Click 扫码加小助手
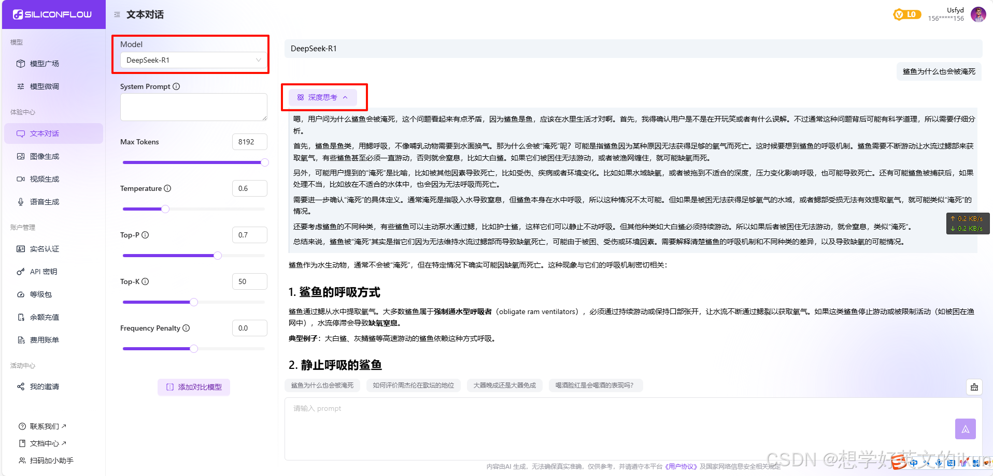 pos(51,460)
